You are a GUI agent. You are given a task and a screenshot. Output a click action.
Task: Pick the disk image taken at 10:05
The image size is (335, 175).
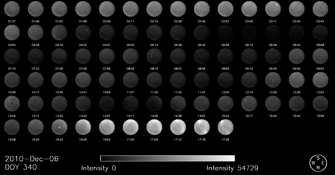pos(12,80)
